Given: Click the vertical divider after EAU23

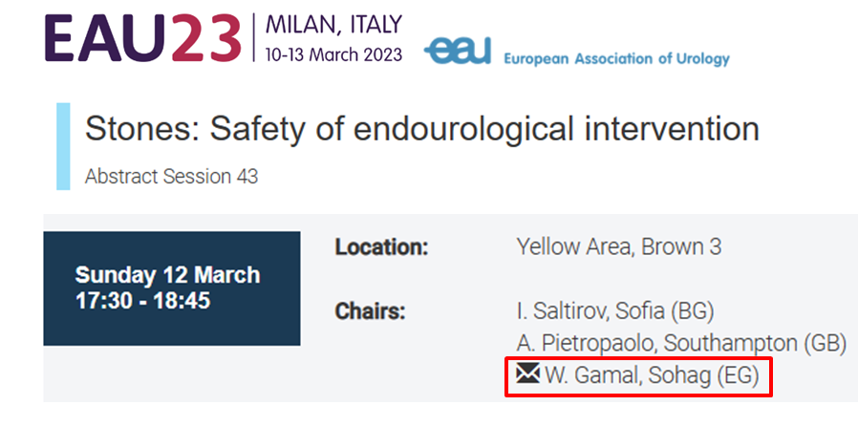Looking at the screenshot, I should click(x=254, y=38).
